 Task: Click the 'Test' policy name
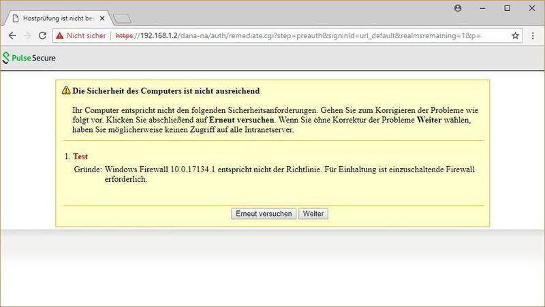coord(80,157)
